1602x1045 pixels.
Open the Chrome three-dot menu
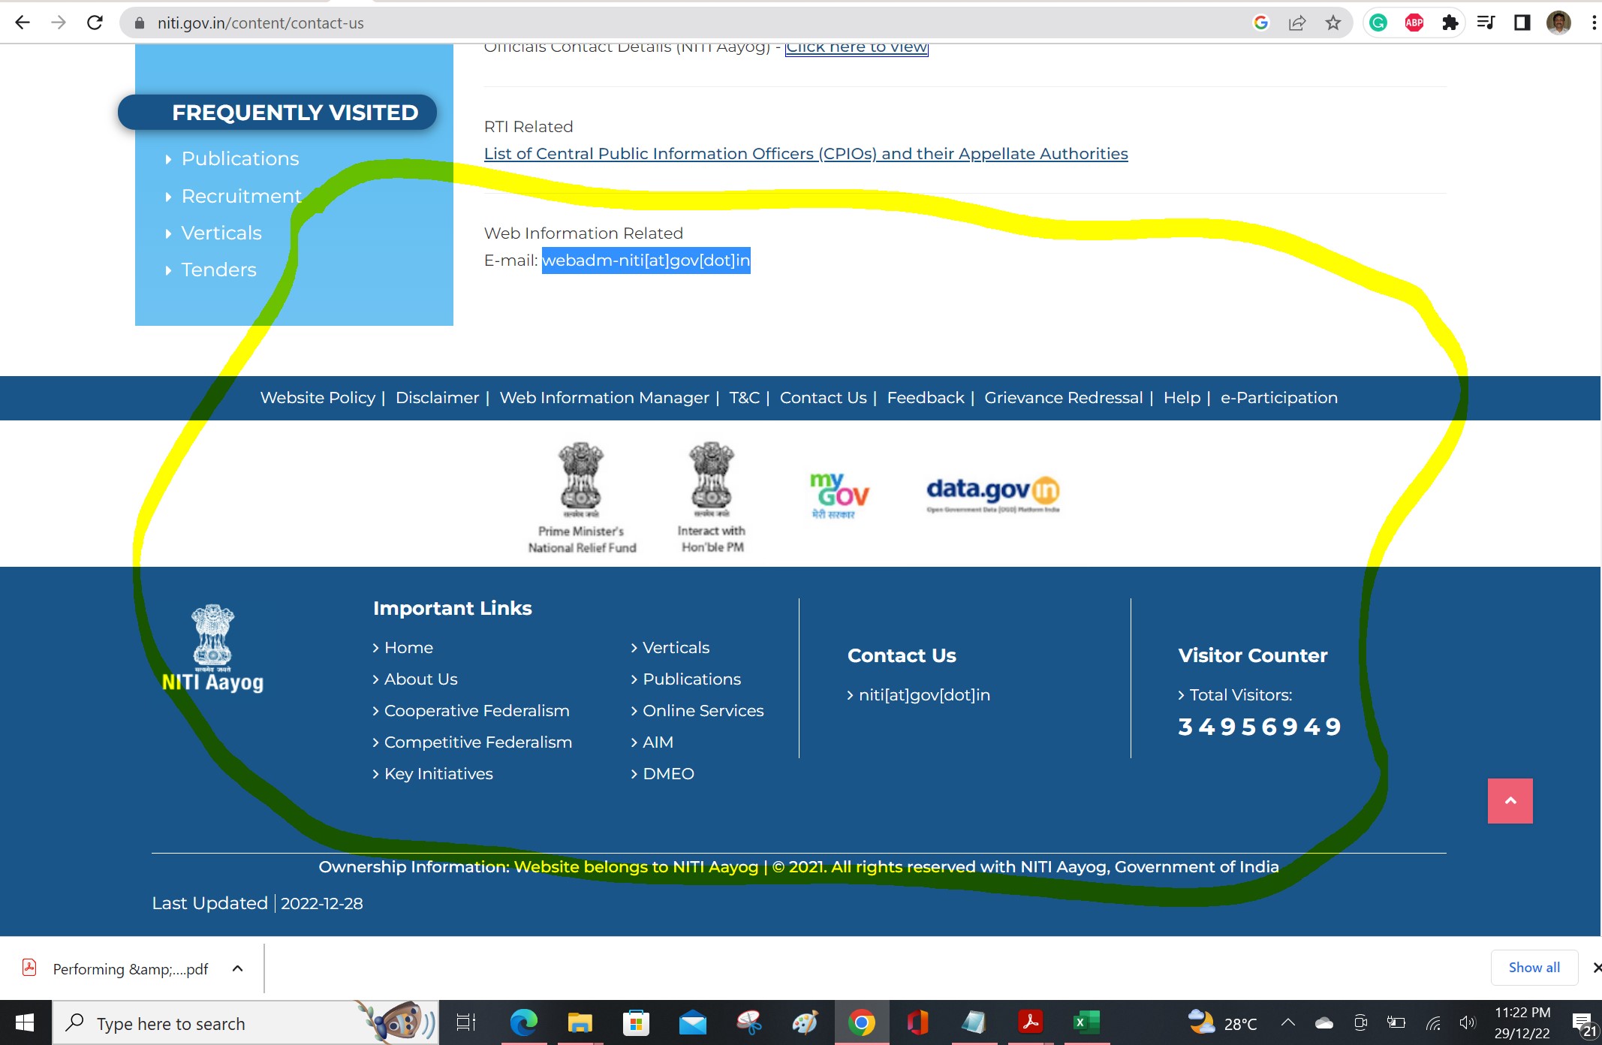(1594, 23)
